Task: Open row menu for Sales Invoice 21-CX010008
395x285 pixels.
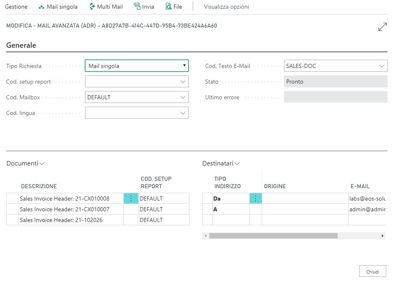Action: 131,199
